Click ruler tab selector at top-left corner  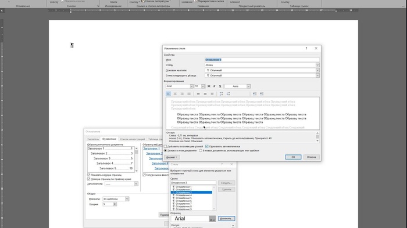pyautogui.click(x=2, y=10)
